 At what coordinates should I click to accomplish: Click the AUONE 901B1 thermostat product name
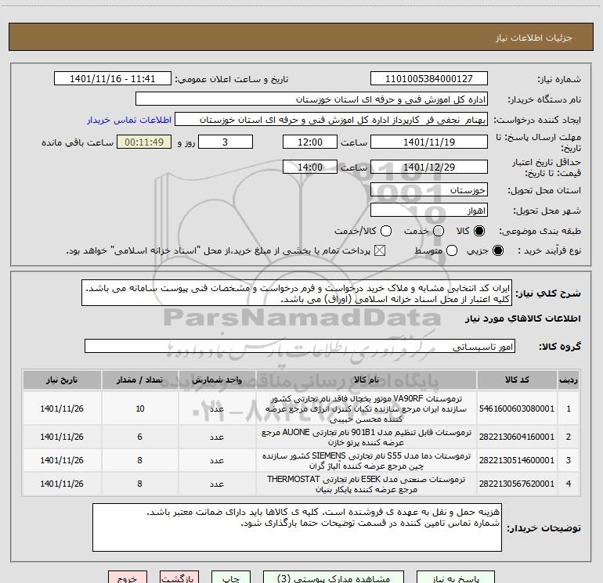(x=366, y=437)
